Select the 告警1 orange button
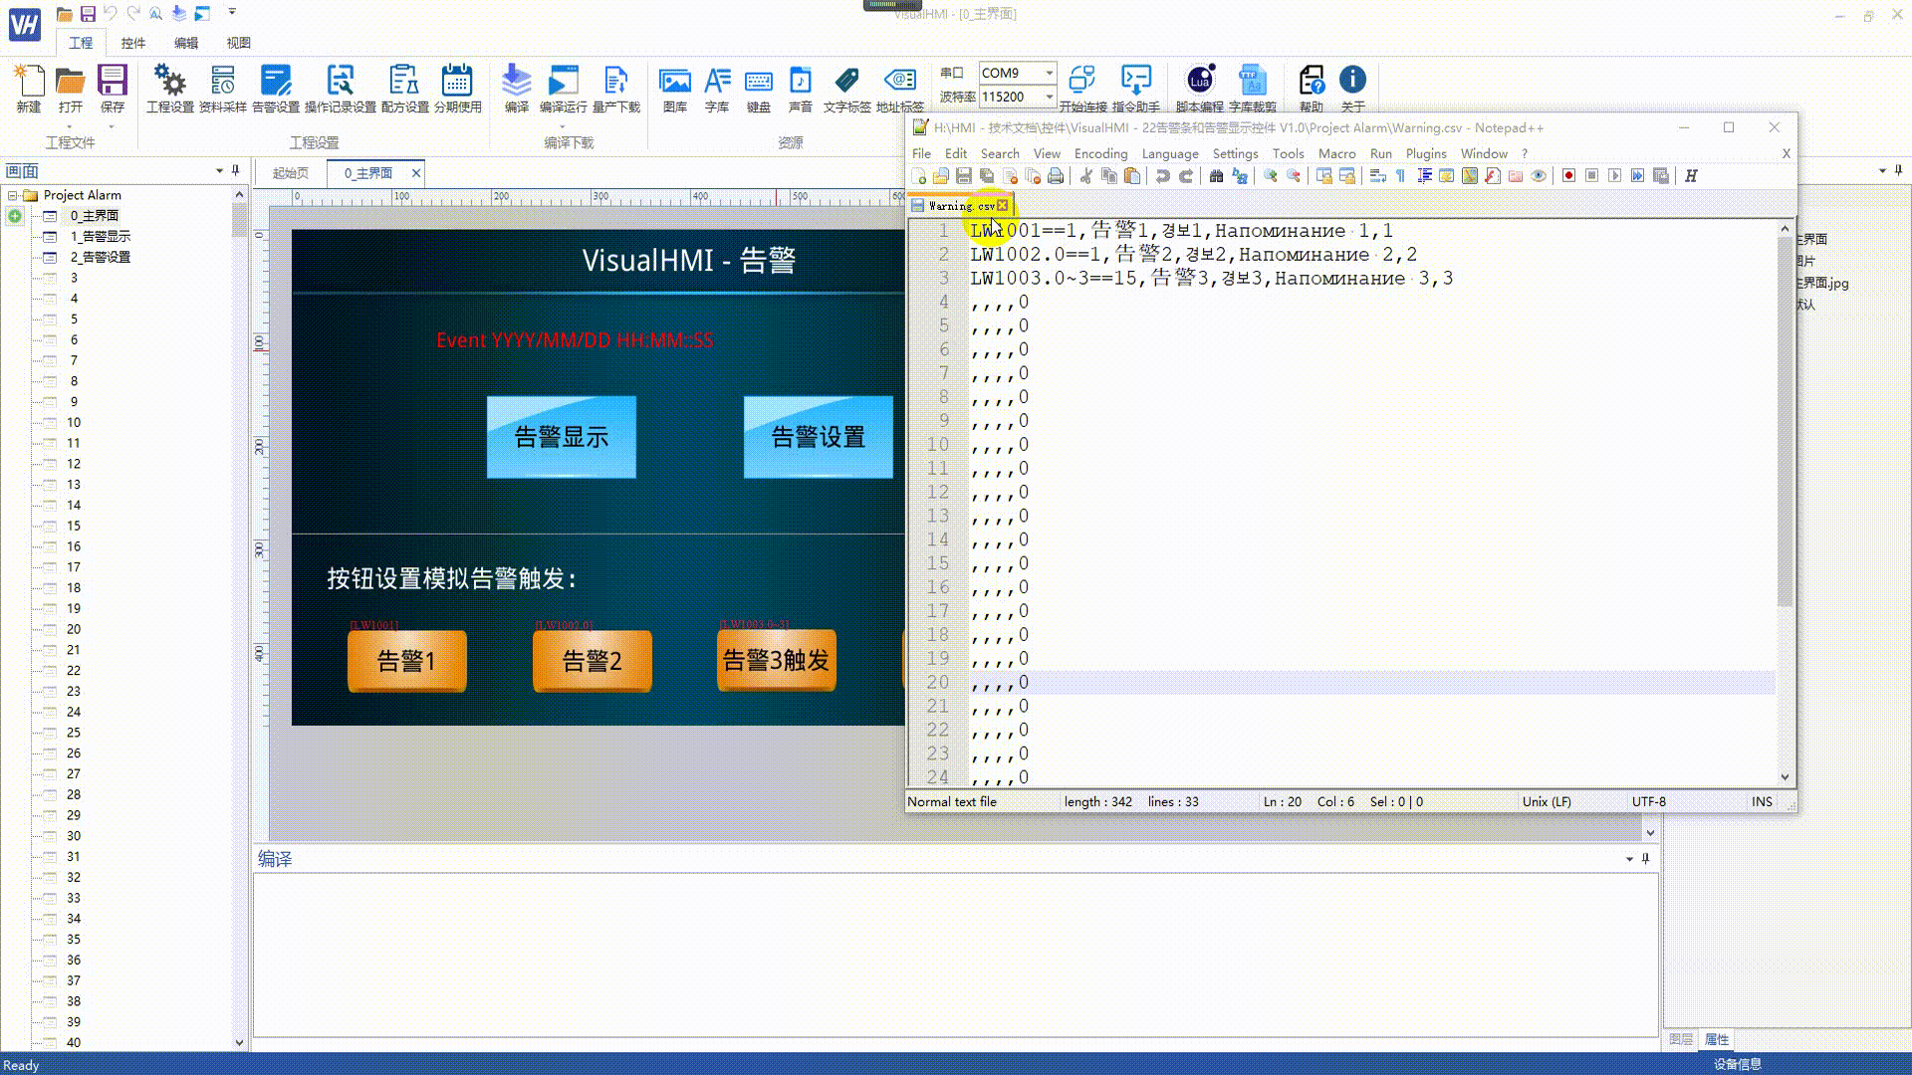Screen dimensions: 1912x1075 (406, 661)
